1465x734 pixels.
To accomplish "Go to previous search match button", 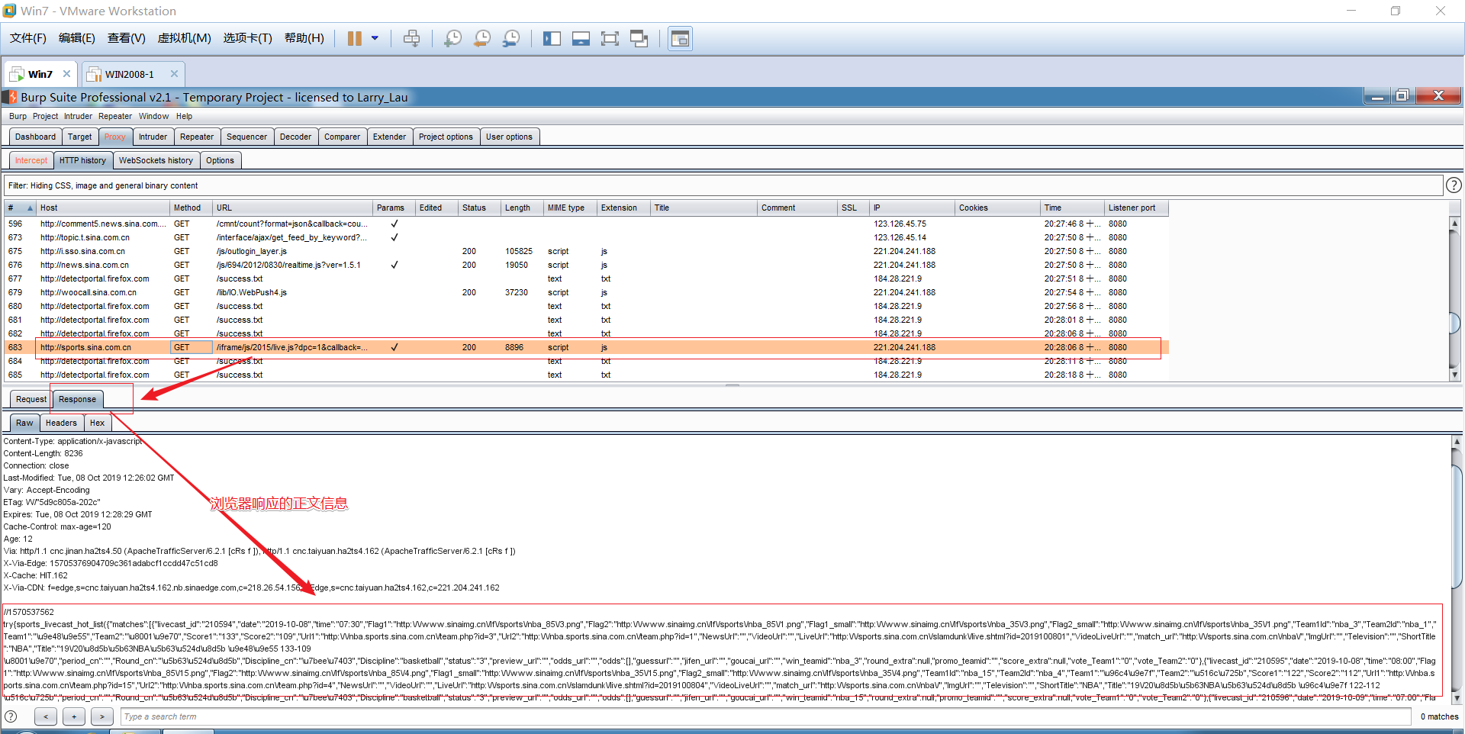I will pos(46,716).
